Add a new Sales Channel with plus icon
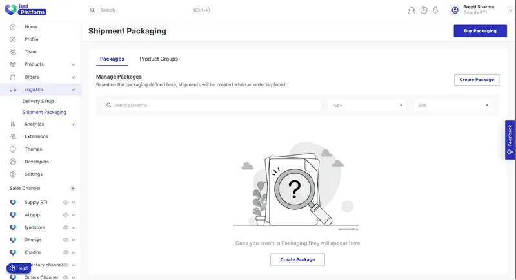This screenshot has height=280, width=516. [x=73, y=188]
